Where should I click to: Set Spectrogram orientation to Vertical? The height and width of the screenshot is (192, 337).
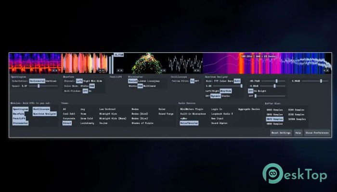[51, 81]
